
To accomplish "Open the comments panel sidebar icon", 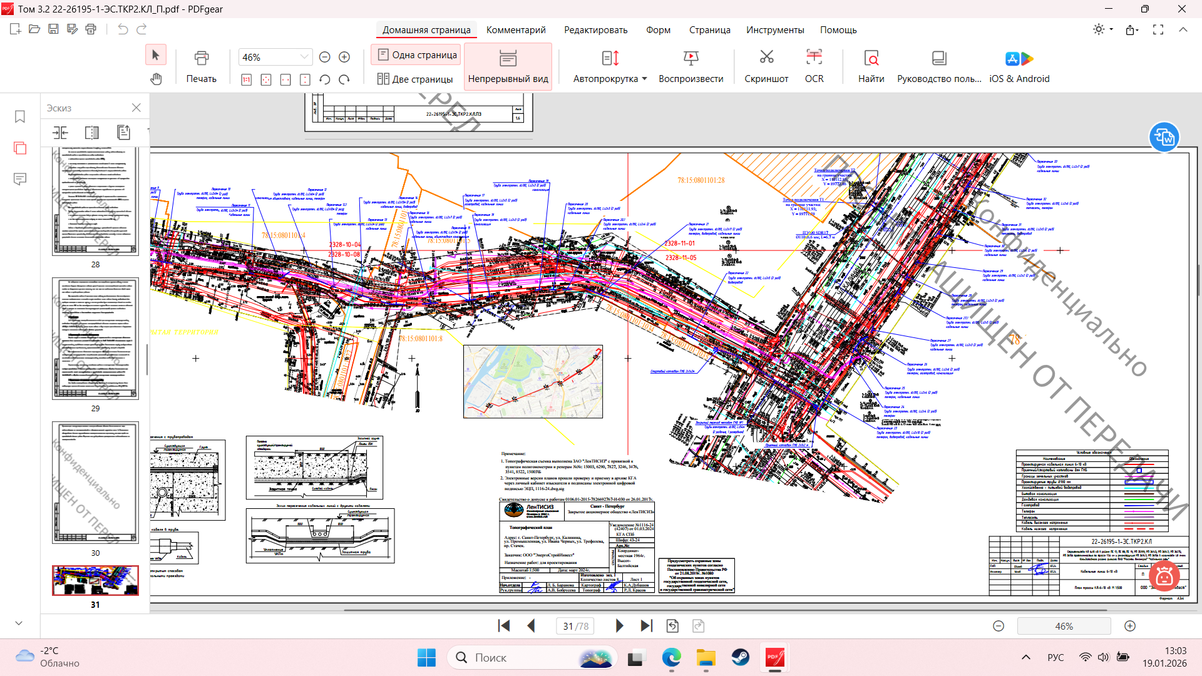I will 20,180.
